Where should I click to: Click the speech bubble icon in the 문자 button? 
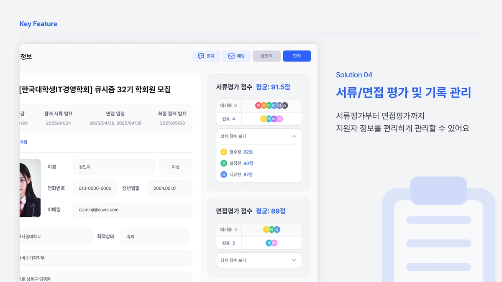point(201,56)
